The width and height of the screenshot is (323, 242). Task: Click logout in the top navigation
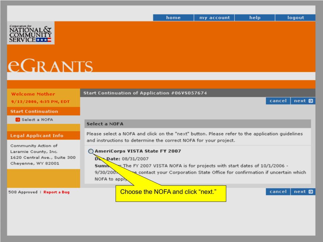point(295,18)
